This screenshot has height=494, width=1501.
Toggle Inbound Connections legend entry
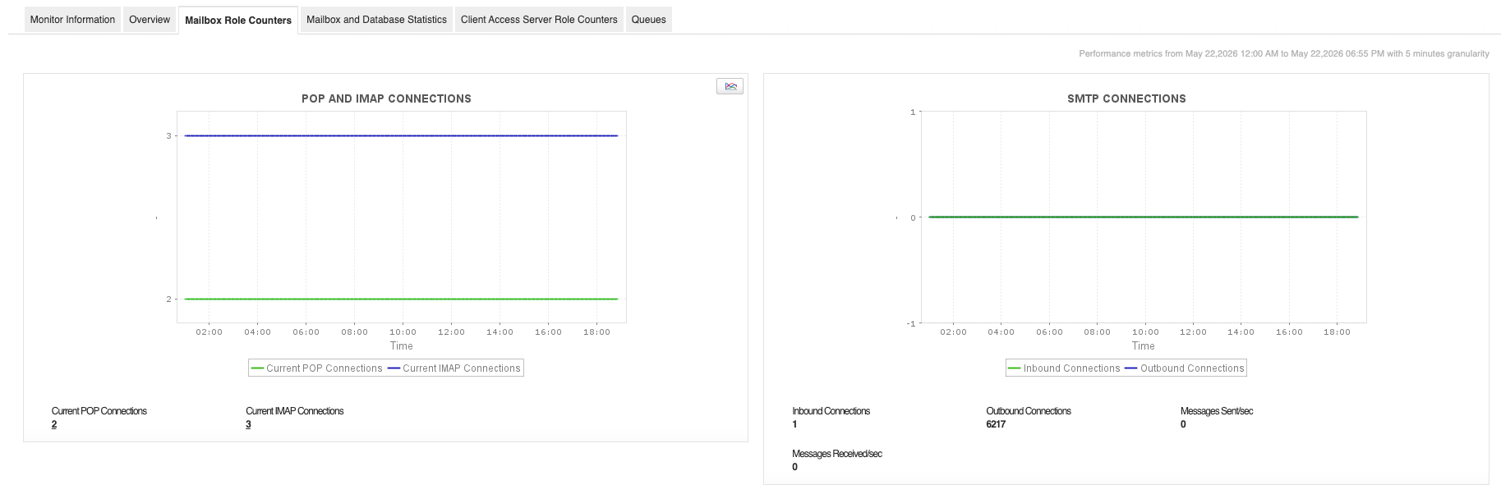click(1064, 368)
